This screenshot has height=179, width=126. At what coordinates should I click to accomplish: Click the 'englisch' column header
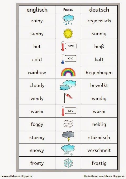[37, 10]
